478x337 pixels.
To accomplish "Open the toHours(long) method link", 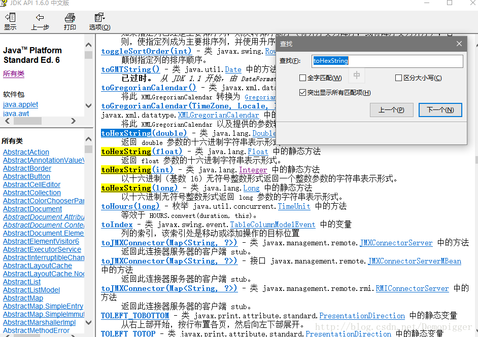I will 130,206.
